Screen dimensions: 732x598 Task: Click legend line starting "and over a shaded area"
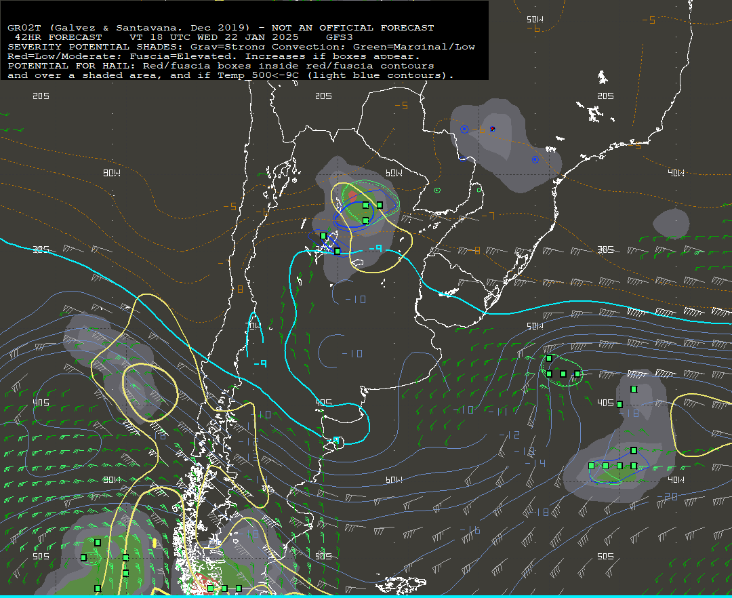click(x=230, y=75)
